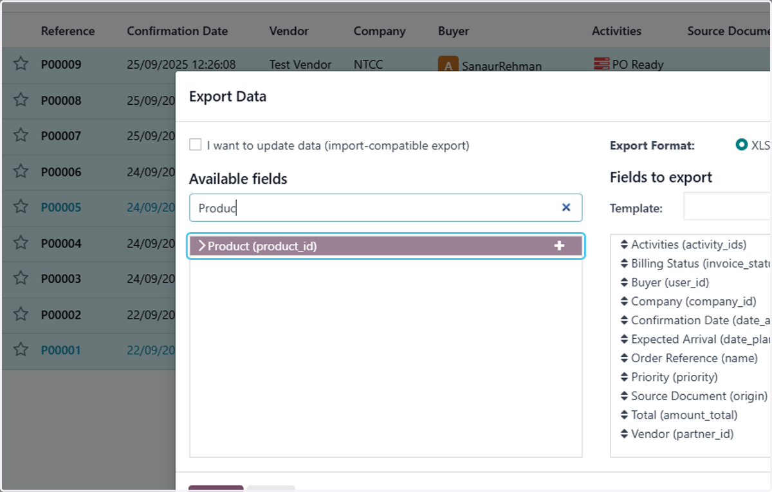The image size is (772, 492).
Task: Star the P00008 purchase order
Action: (21, 100)
